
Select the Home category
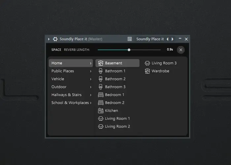pos(71,63)
